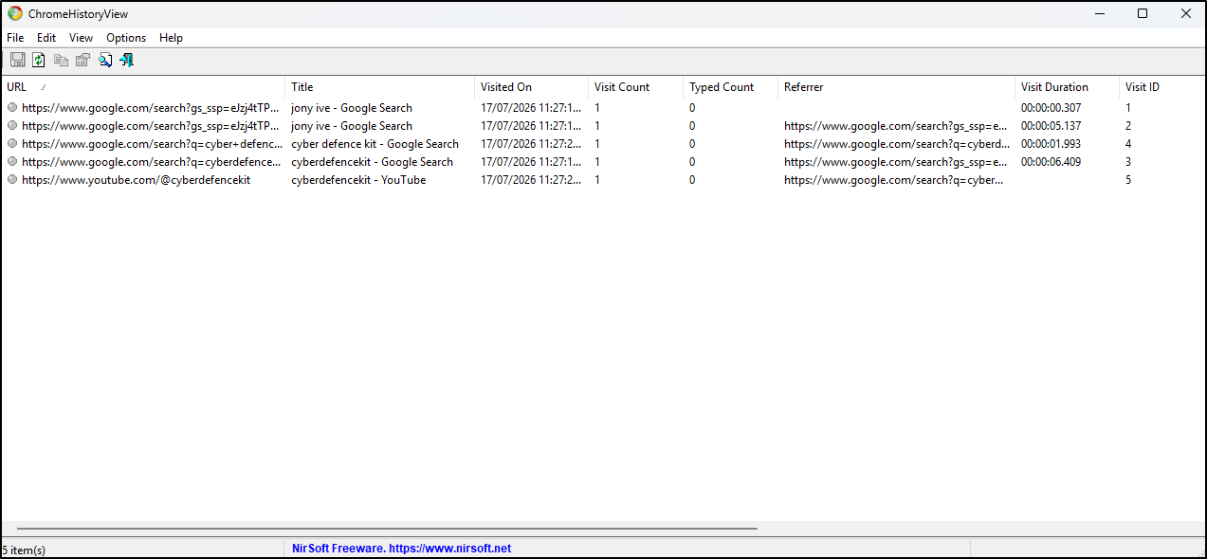Open the Find magnifier toolbar icon
Viewport: 1207px width, 559px height.
(105, 61)
